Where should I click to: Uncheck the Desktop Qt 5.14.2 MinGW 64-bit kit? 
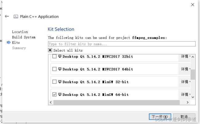click(x=54, y=94)
